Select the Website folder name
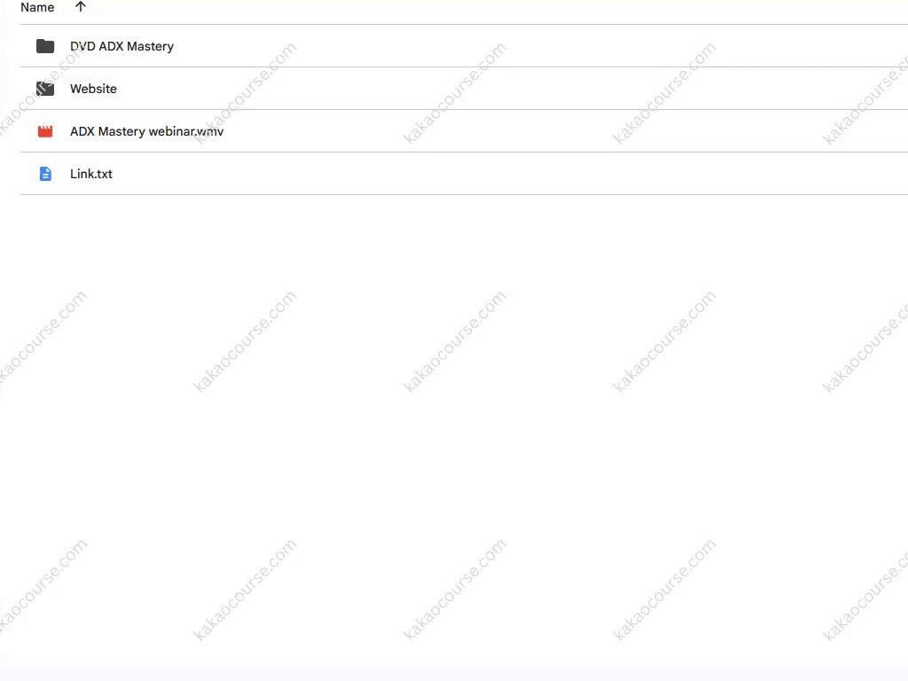 93,89
